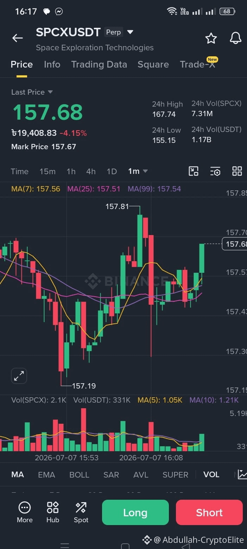Toggle EMA indicator
Image resolution: width=247 pixels, height=549 pixels.
(46, 474)
